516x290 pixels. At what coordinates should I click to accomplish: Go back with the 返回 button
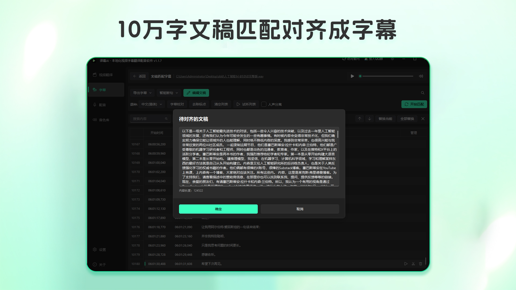click(x=139, y=76)
